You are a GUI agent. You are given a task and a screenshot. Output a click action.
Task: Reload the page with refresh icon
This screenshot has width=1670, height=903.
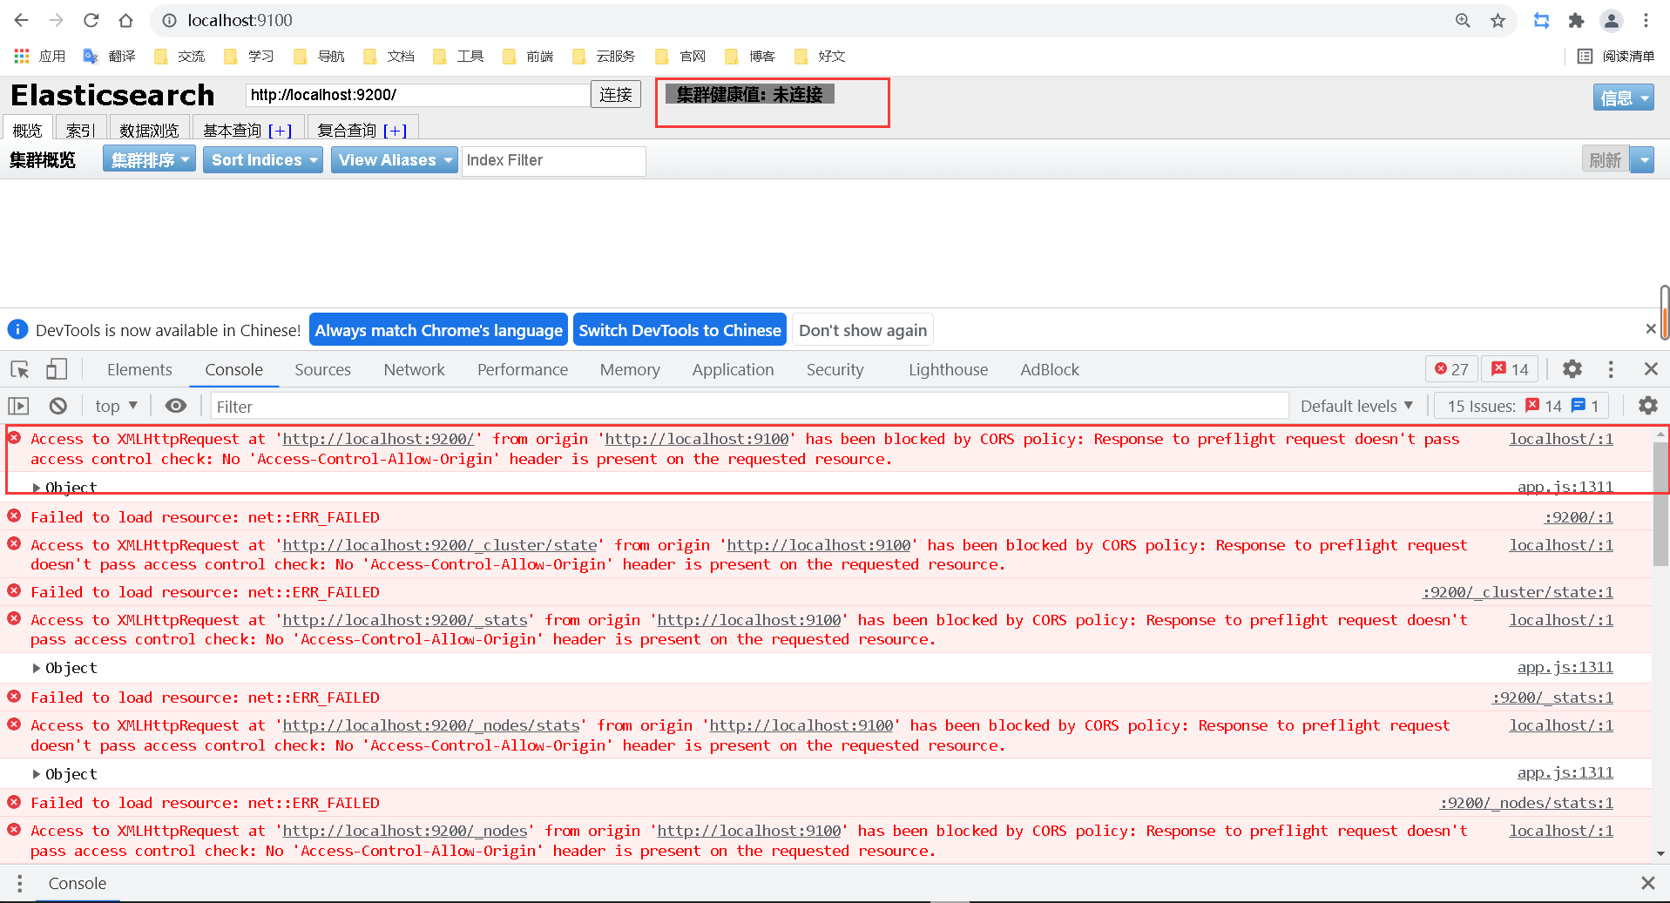point(91,20)
